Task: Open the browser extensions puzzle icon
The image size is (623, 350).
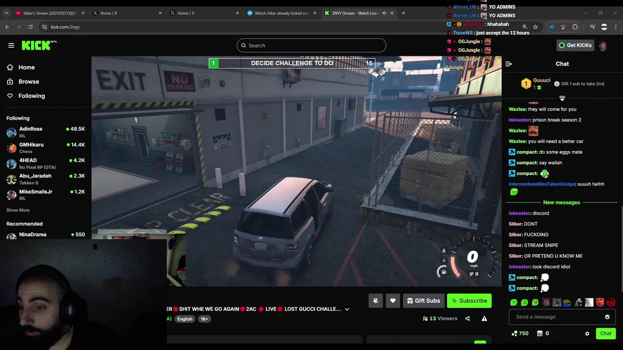Action: point(575,27)
